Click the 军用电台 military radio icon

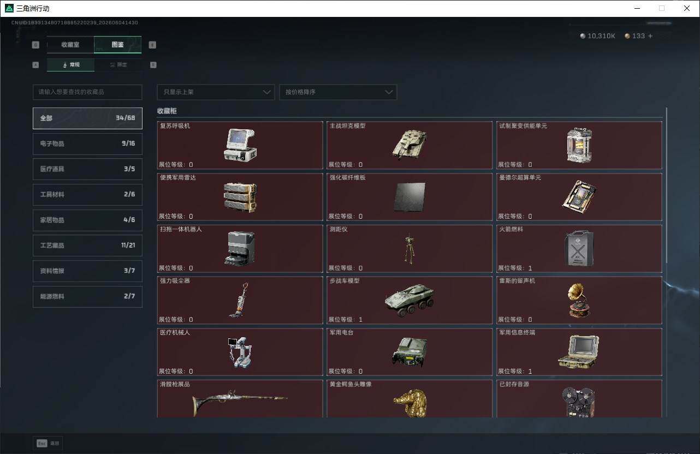(x=410, y=352)
